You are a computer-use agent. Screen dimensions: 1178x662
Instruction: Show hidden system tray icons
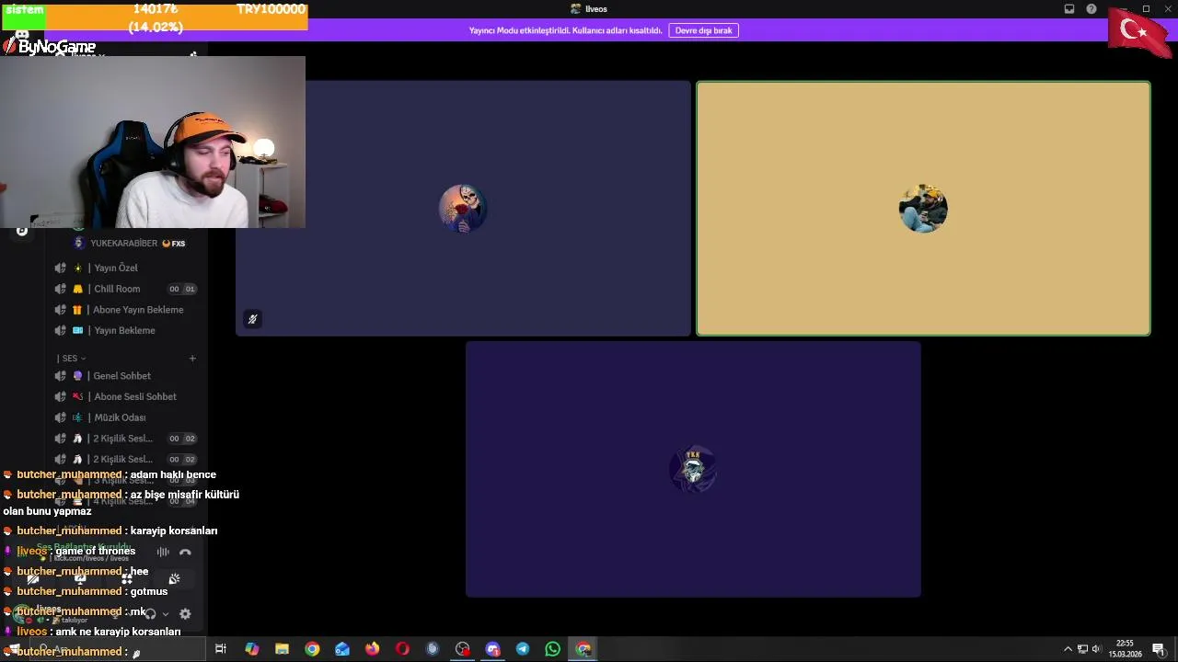click(x=1068, y=649)
